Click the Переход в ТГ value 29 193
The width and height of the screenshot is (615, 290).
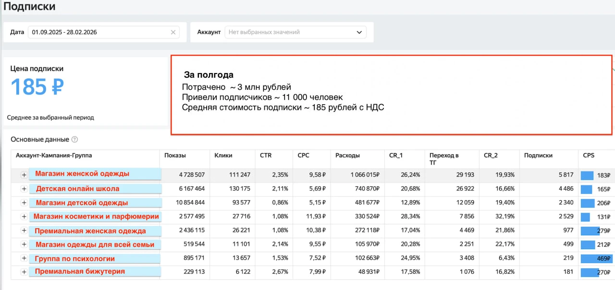464,175
